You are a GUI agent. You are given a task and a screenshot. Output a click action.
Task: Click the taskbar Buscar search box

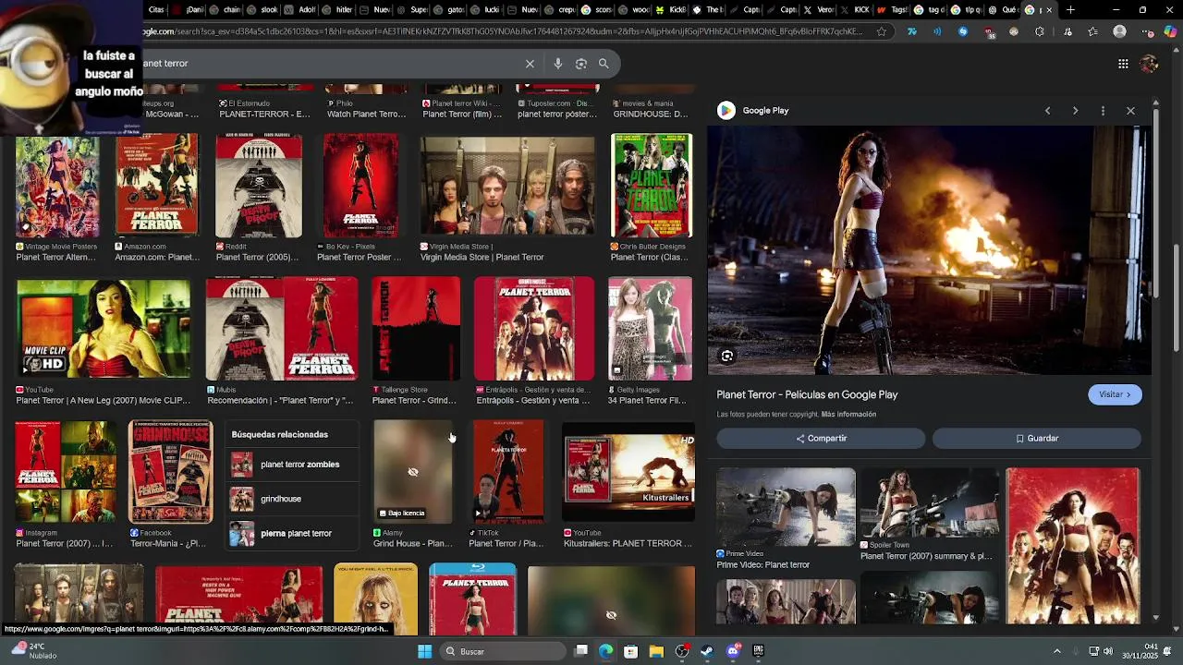504,651
